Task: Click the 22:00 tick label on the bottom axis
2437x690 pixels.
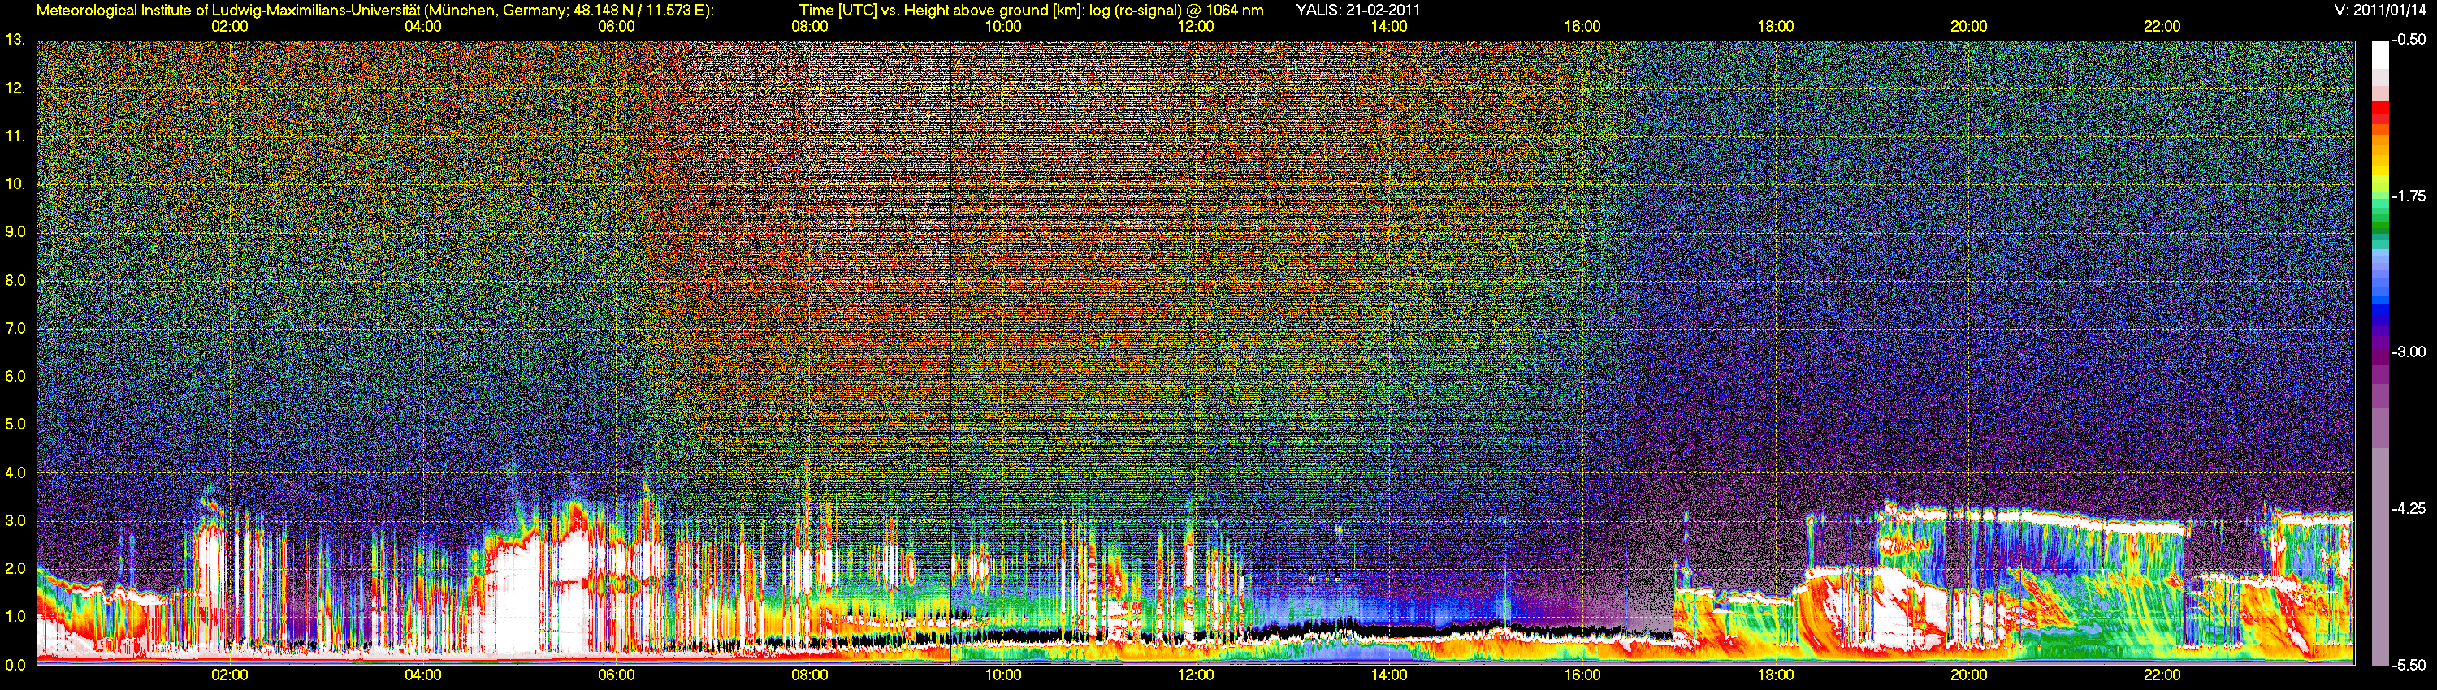Action: pyautogui.click(x=2162, y=675)
